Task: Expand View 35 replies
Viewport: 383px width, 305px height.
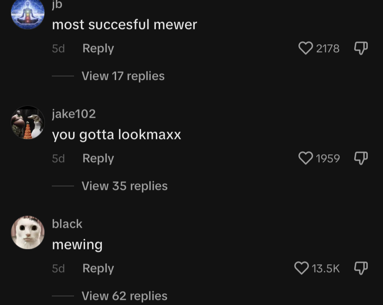Action: tap(124, 186)
